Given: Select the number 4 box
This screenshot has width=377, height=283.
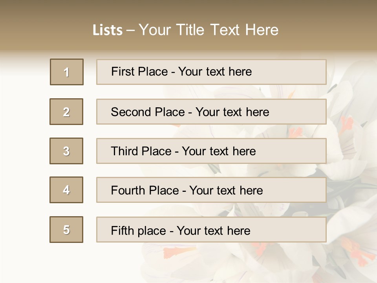Looking at the screenshot, I should tap(66, 190).
